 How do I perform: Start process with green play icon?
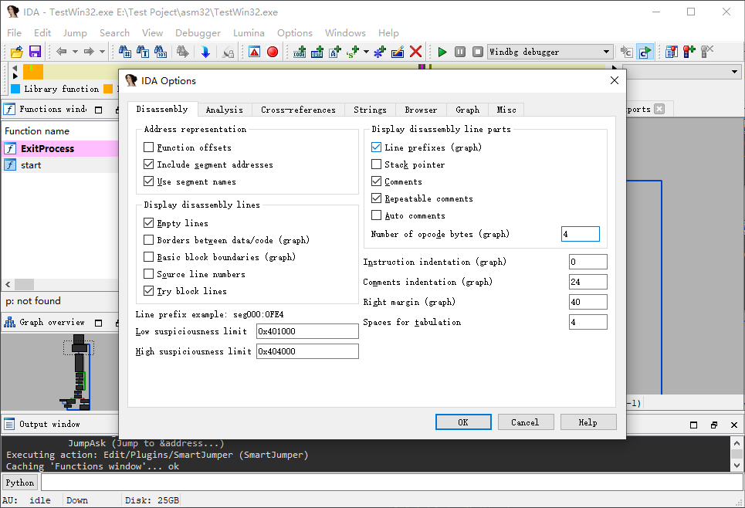click(x=442, y=52)
